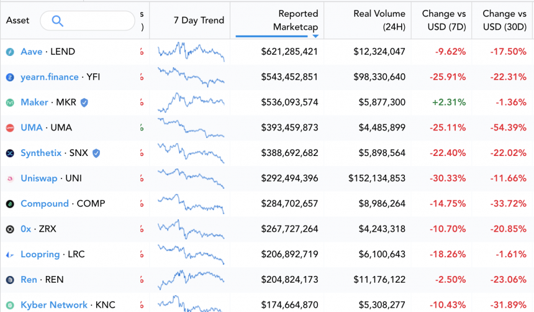Click Kyber Network marketcap $174,664,870
Image resolution: width=534 pixels, height=312 pixels.
point(289,305)
